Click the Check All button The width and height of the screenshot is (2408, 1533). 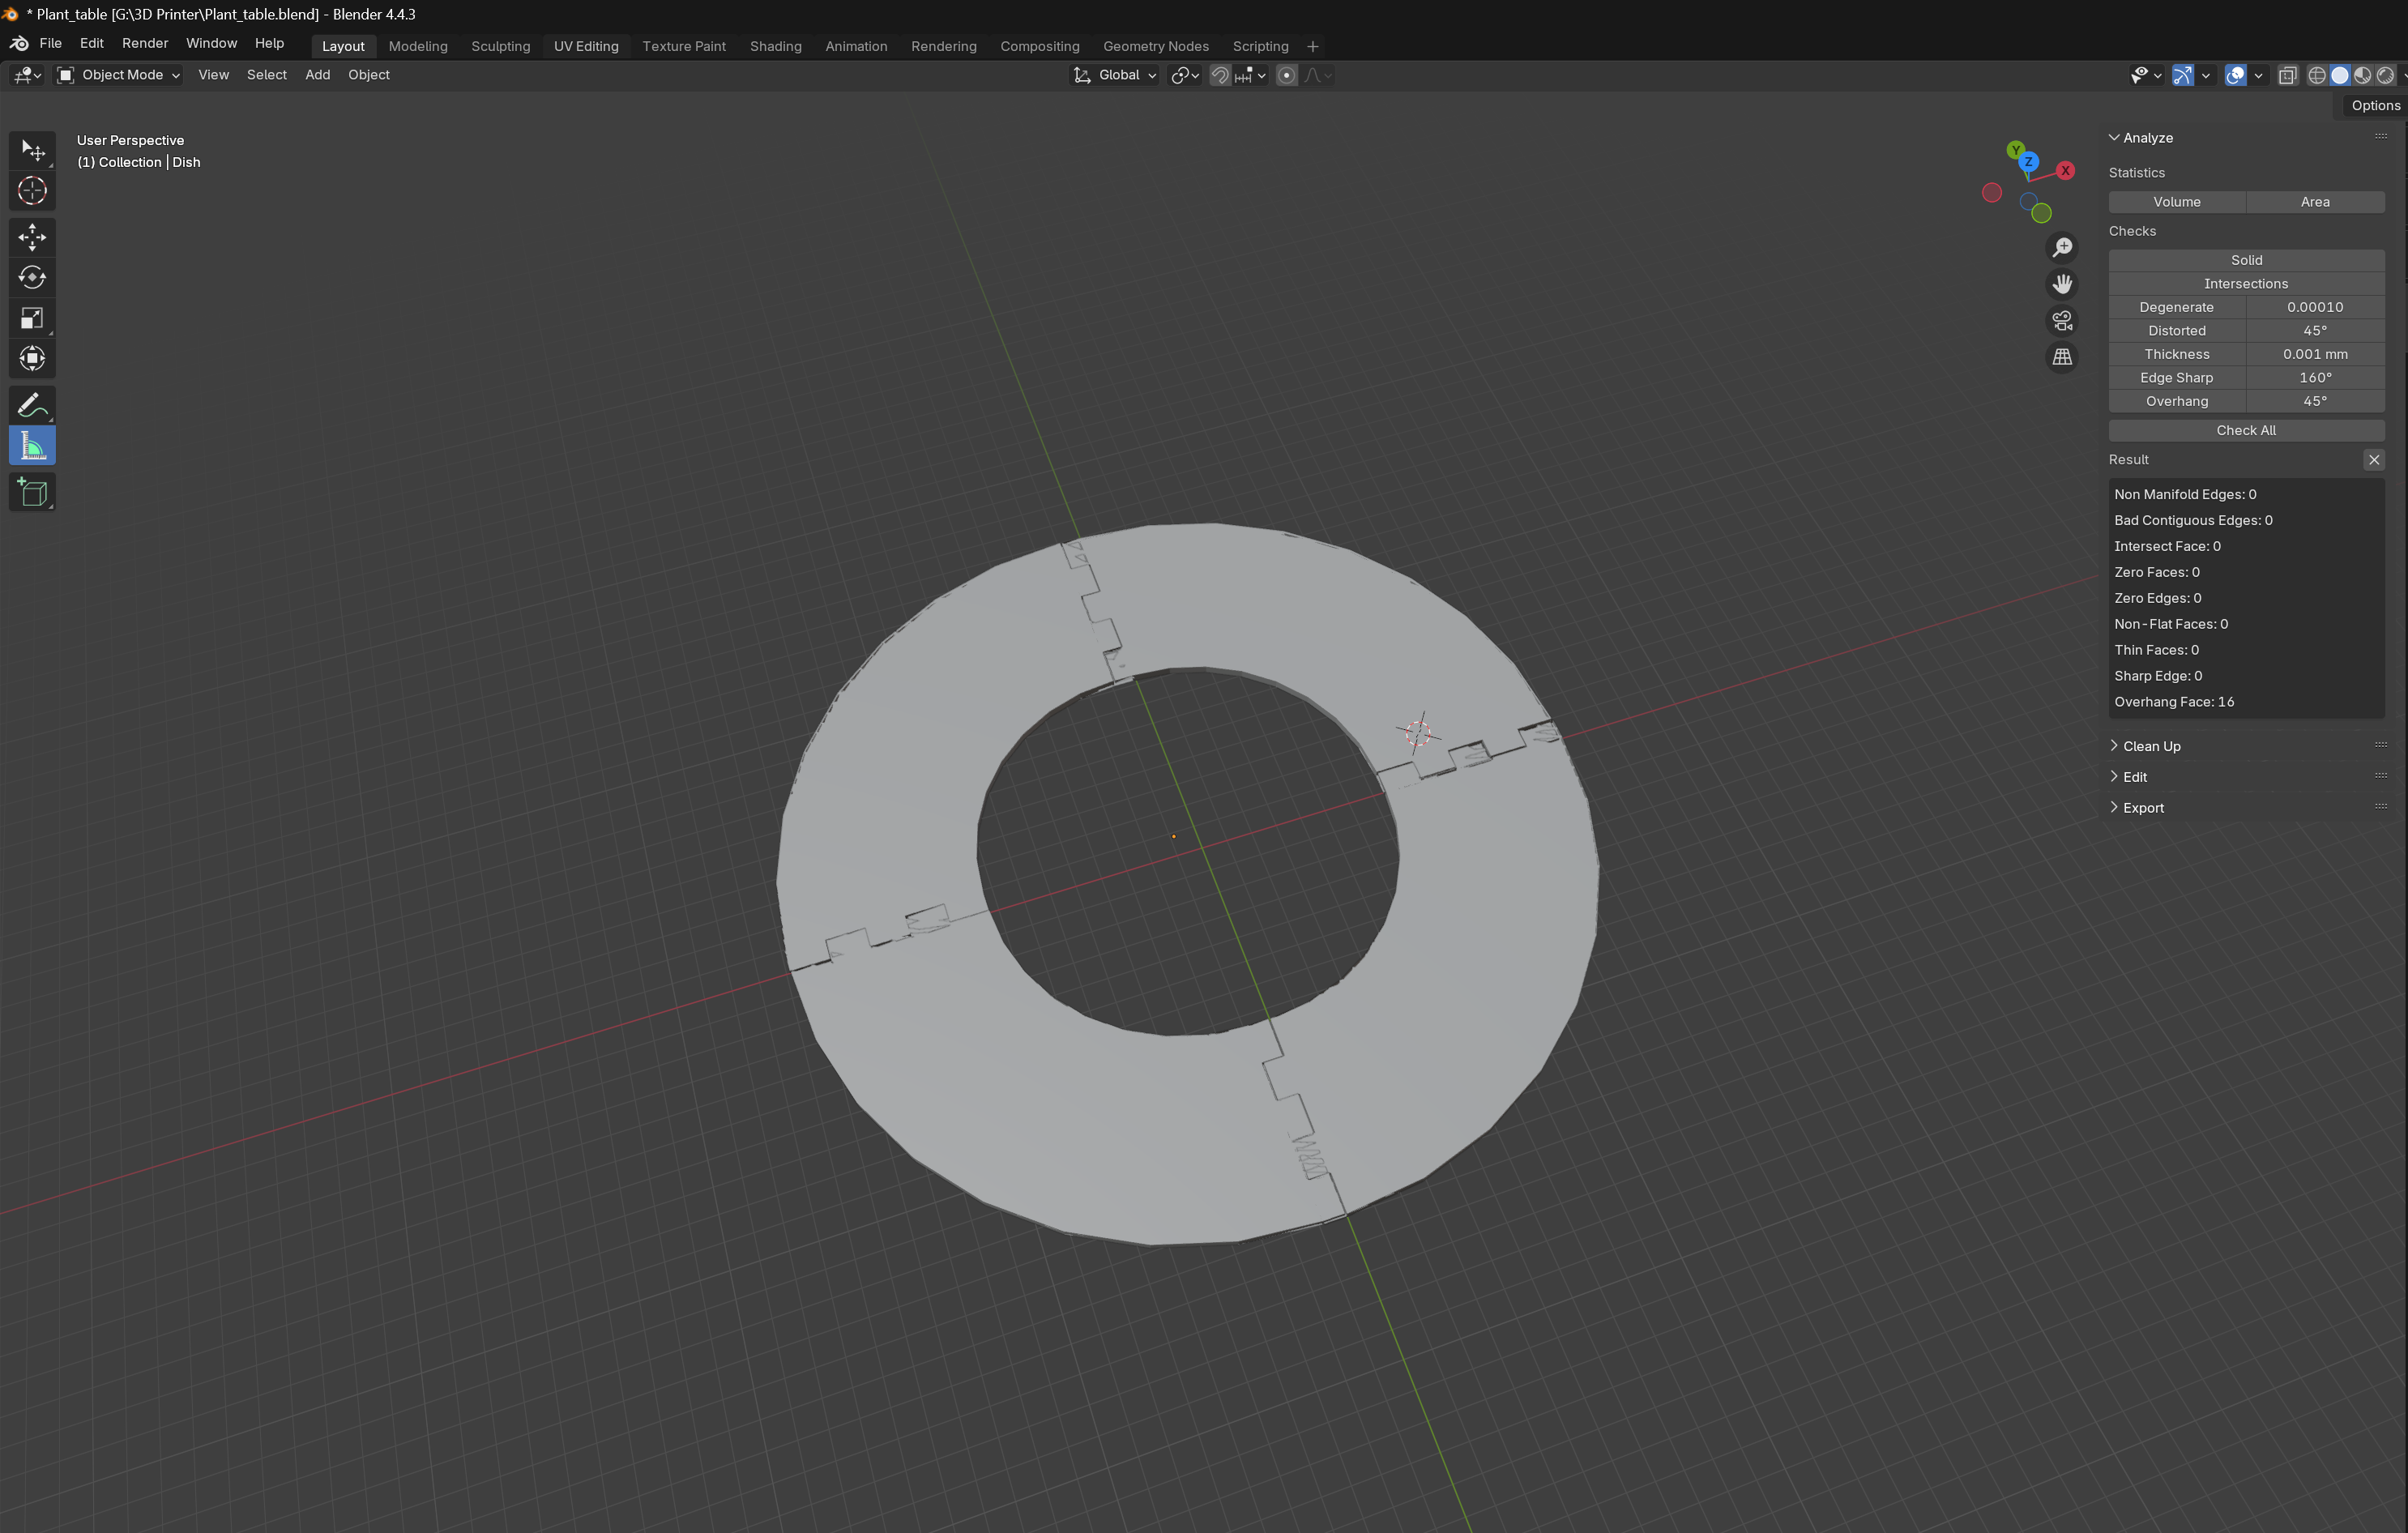pos(2247,430)
